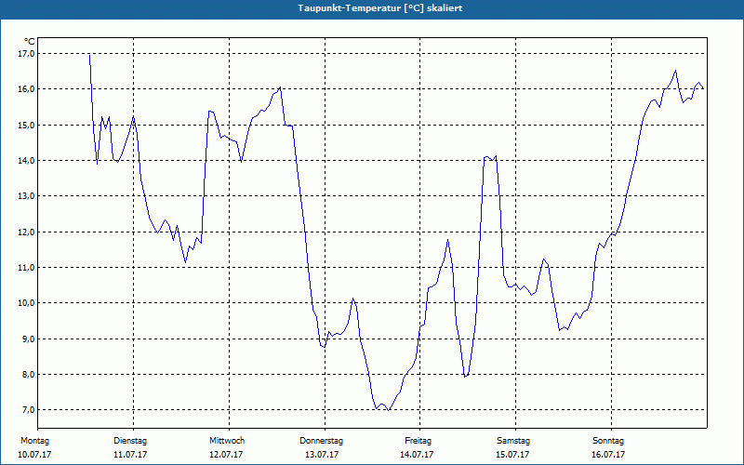The image size is (744, 465).
Task: Click the date 15.07.17
Action: pos(512,455)
